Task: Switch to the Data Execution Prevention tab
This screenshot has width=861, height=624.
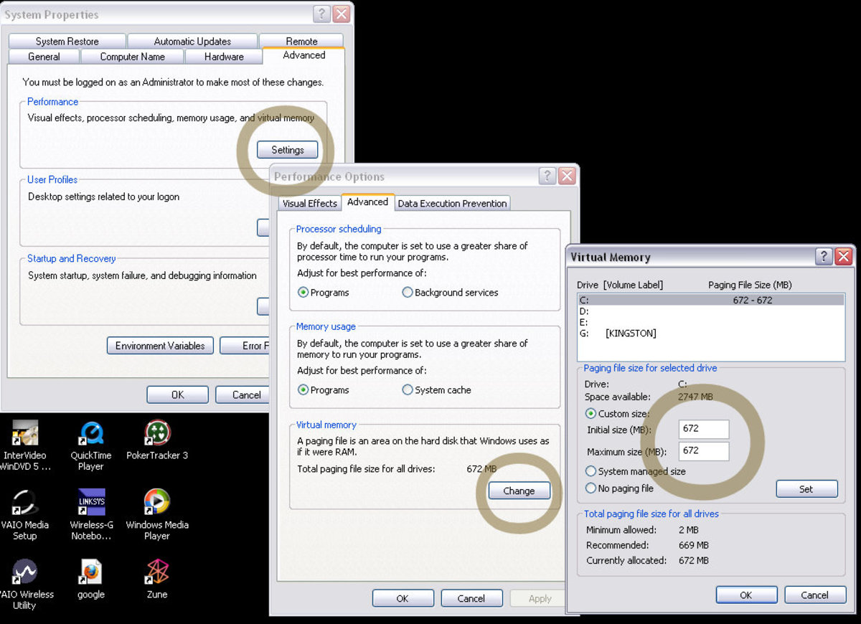Action: pyautogui.click(x=452, y=203)
